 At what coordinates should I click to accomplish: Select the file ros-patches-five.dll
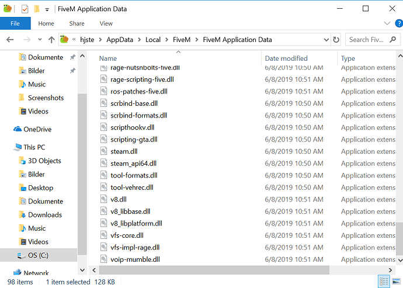point(139,91)
